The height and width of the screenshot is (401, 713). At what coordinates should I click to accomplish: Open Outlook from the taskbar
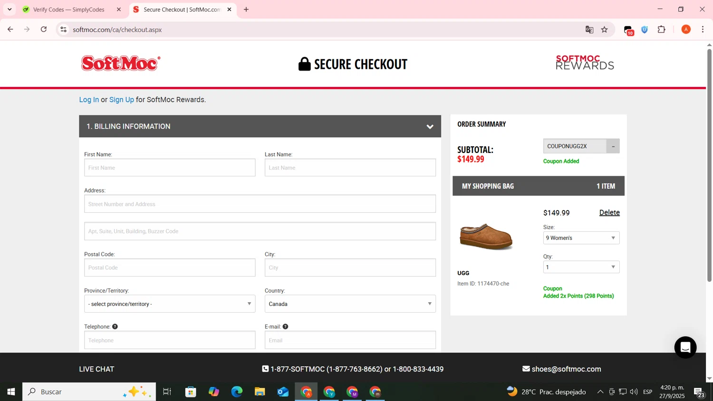[283, 391]
